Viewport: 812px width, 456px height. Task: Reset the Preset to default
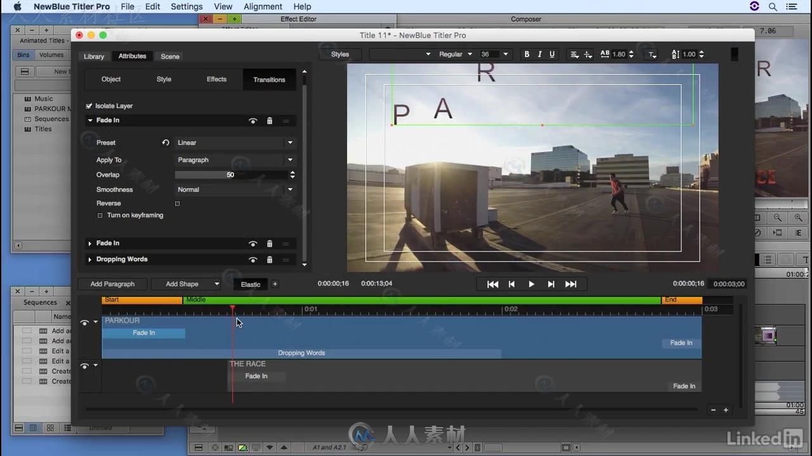[166, 142]
